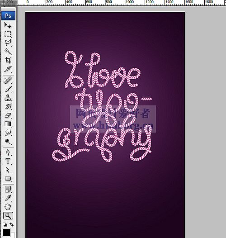Click the Photoshop Ps logo

[8, 16]
